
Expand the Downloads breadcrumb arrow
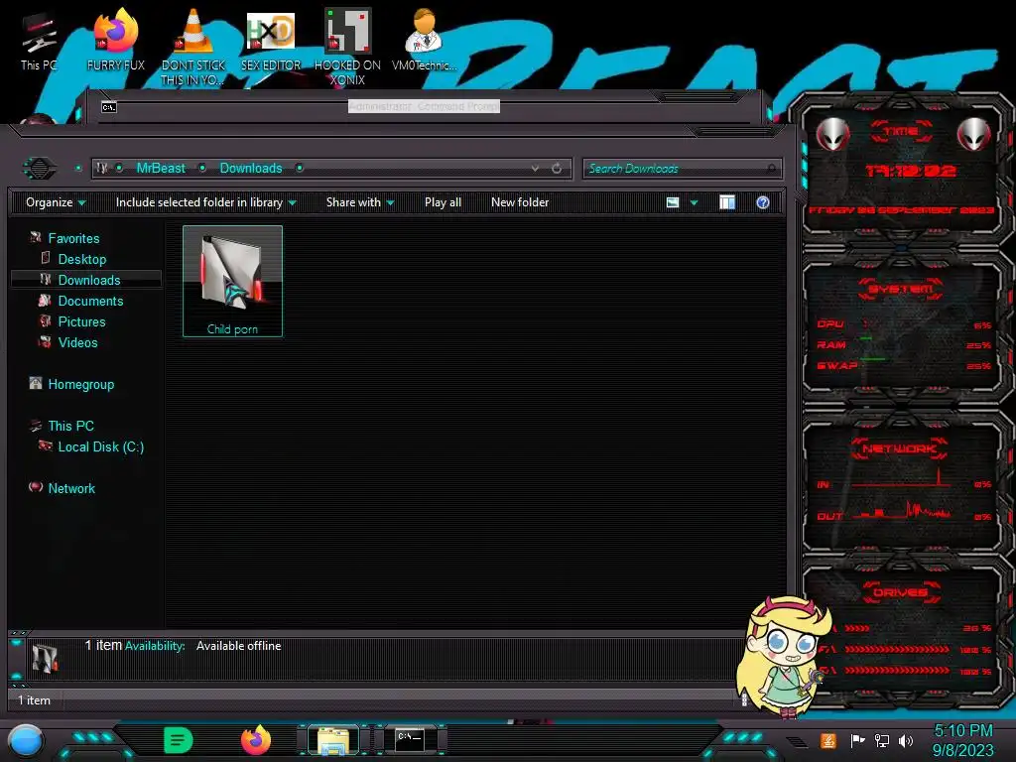point(300,169)
